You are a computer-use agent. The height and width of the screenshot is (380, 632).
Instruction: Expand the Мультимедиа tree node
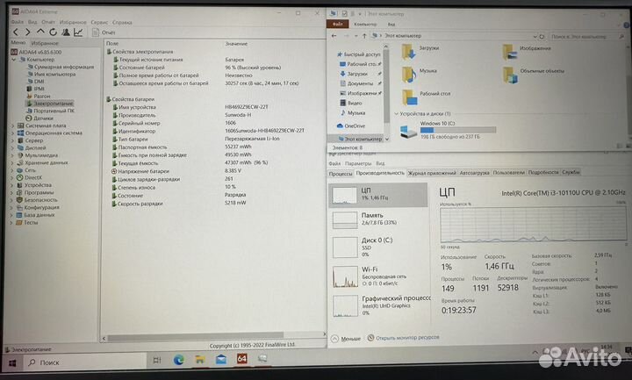coord(11,155)
